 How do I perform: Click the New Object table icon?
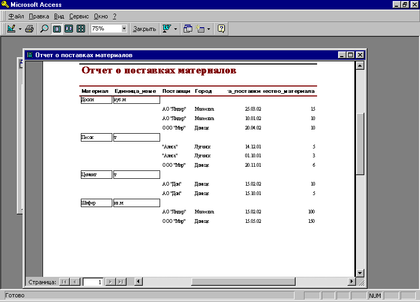coord(200,29)
